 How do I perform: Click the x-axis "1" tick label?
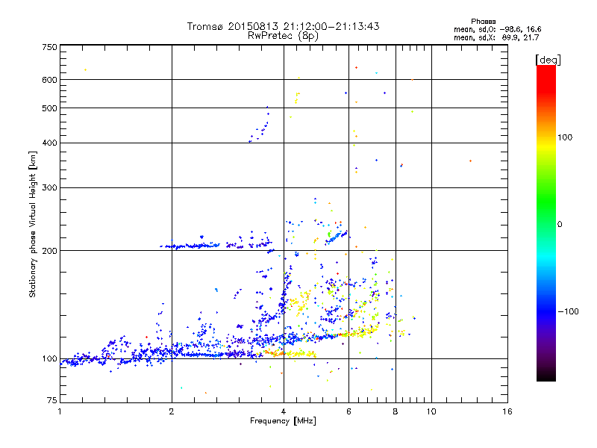(60, 411)
